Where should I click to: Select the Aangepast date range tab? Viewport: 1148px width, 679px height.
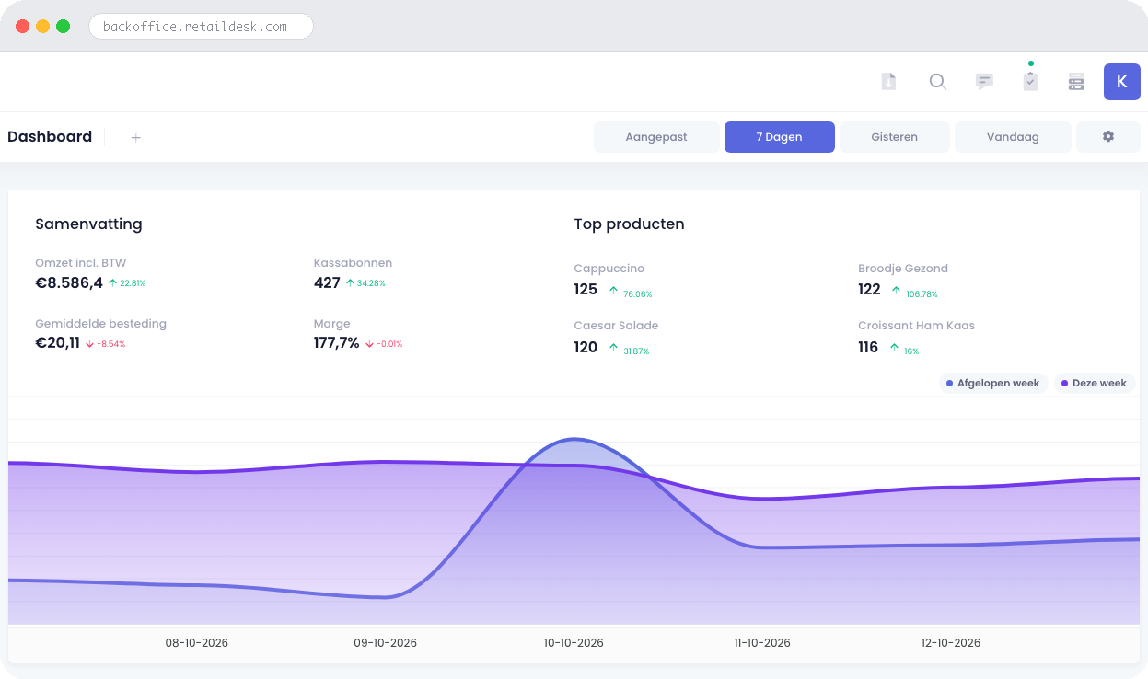pyautogui.click(x=656, y=137)
